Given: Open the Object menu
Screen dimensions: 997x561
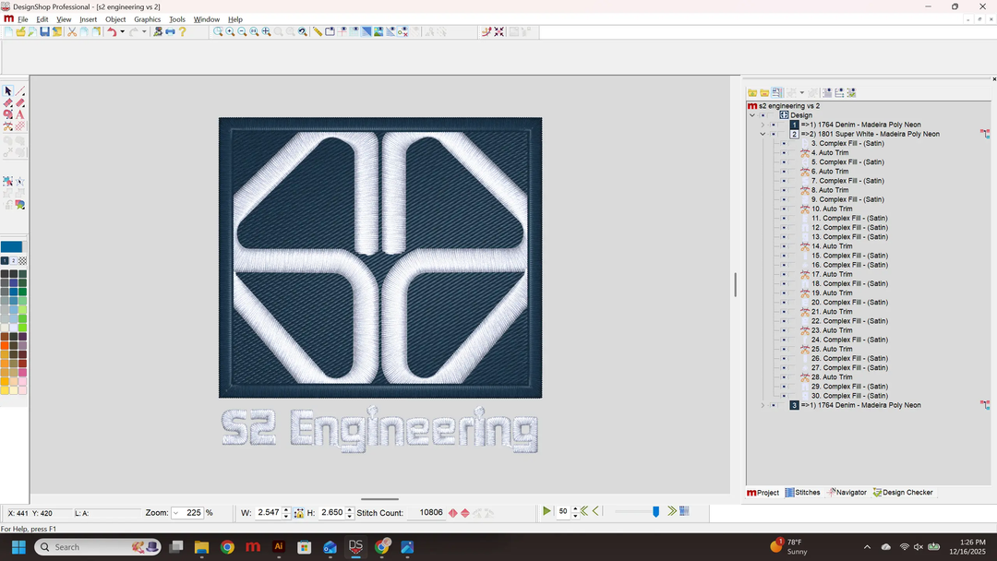Looking at the screenshot, I should coord(115,19).
